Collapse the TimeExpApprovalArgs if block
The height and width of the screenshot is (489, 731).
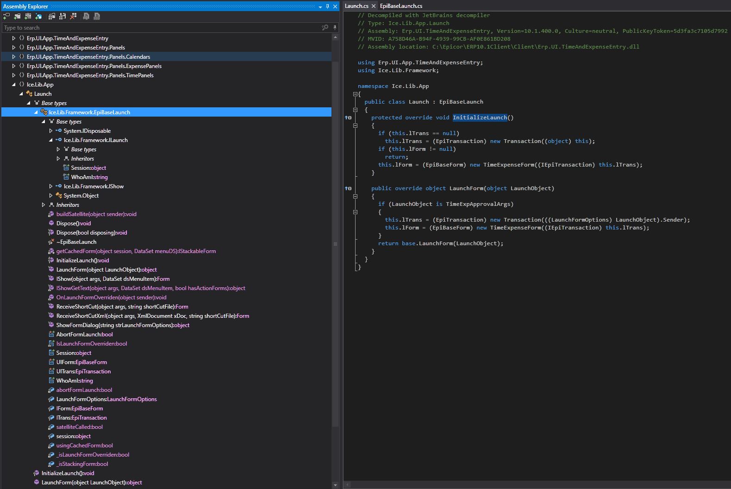pyautogui.click(x=355, y=212)
